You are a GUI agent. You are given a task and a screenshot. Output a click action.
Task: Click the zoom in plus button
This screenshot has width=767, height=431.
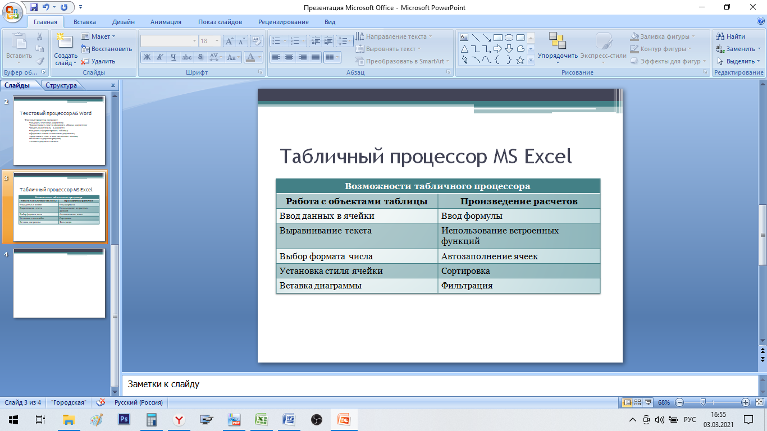coord(746,402)
